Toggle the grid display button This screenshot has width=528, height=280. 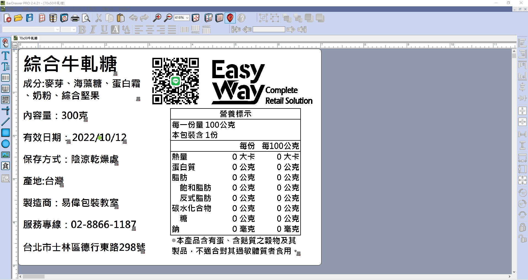click(x=219, y=18)
